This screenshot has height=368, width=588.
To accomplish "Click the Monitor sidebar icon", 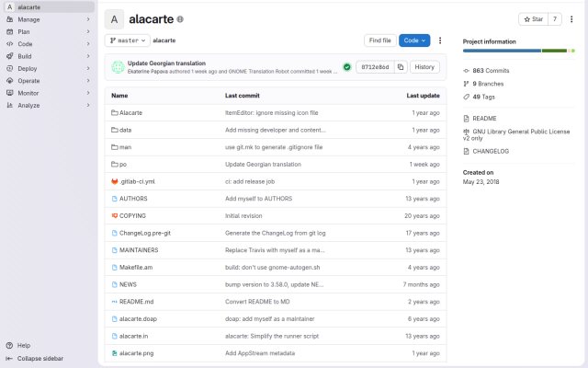I will (10, 93).
